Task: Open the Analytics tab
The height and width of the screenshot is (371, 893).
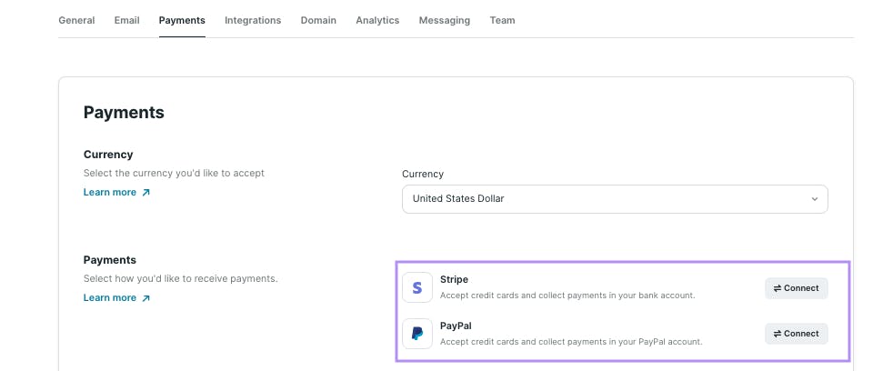Action: [x=377, y=20]
